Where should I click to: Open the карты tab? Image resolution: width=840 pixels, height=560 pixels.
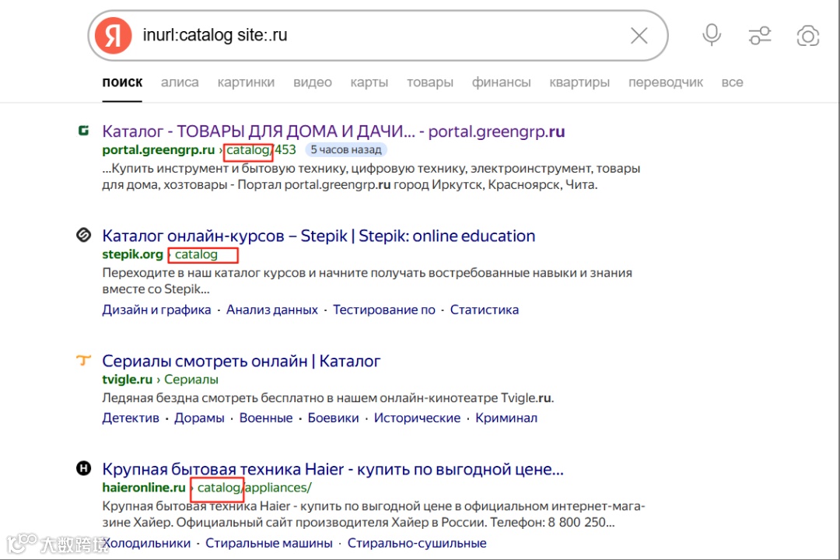point(369,82)
